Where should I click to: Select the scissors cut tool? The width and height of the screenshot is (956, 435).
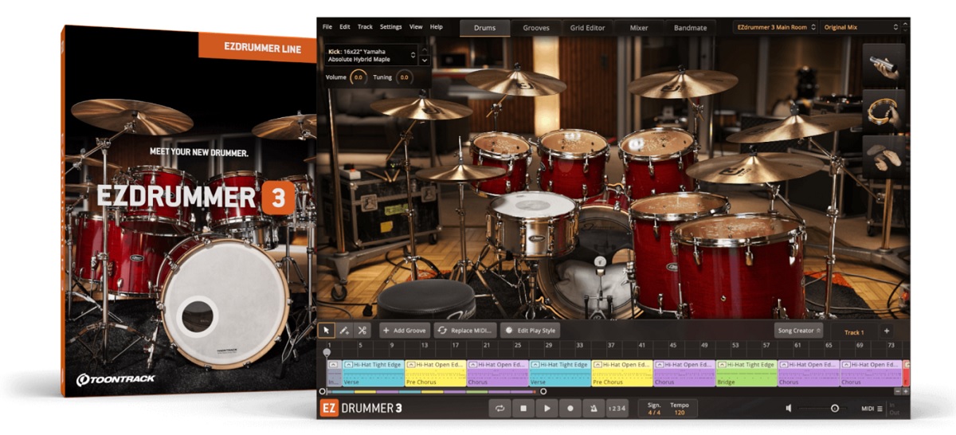coord(362,331)
